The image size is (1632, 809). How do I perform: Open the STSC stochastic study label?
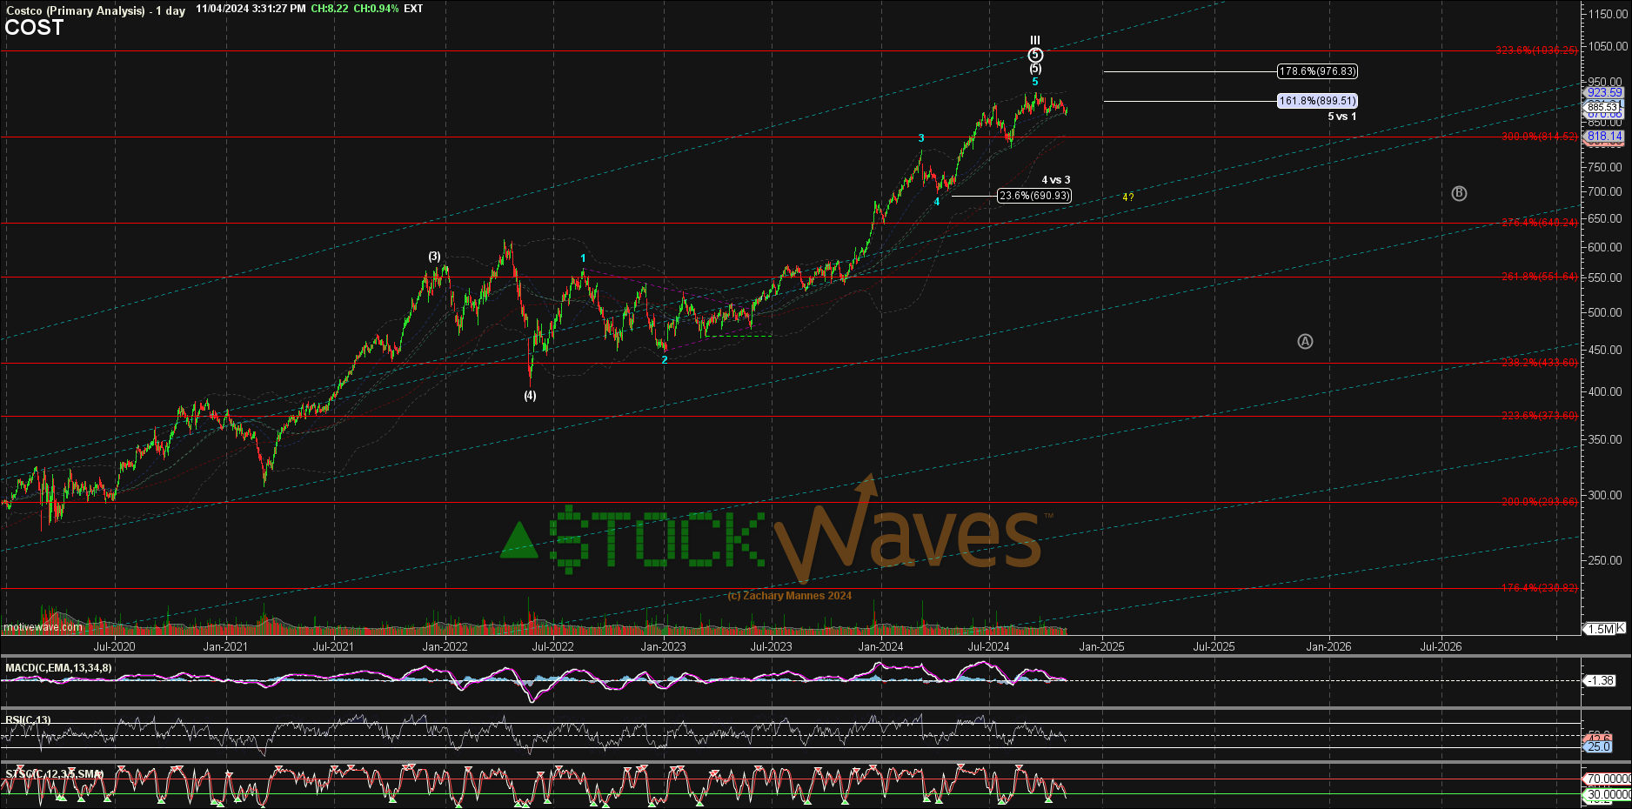(x=54, y=773)
